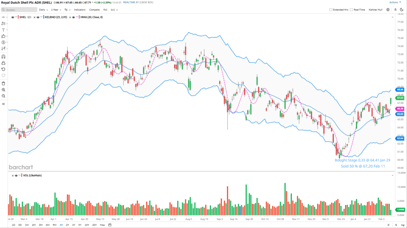This screenshot has width=407, height=228.
Task: Select the text annotation tool
Action: (4, 30)
